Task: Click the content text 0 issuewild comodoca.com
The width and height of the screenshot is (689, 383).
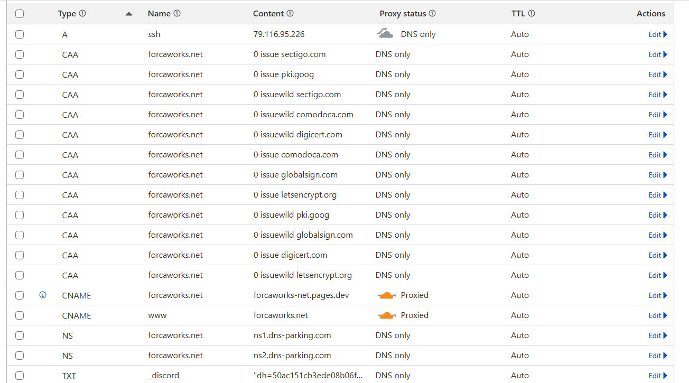Action: 303,115
